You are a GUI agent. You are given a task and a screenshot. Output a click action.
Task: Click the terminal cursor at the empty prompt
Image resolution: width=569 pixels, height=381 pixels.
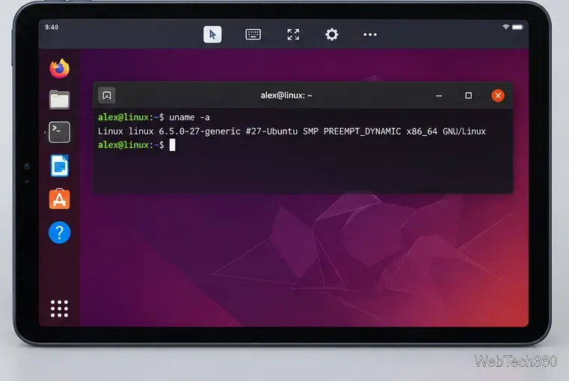click(x=173, y=145)
